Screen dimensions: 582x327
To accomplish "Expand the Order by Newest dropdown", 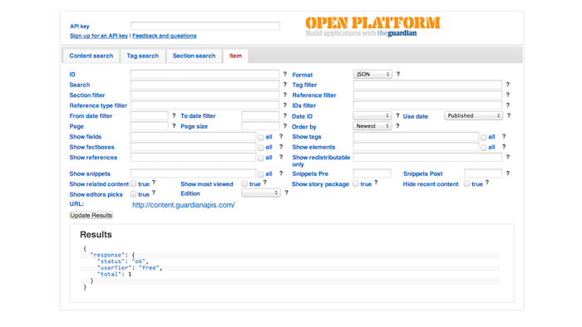I will tap(372, 126).
